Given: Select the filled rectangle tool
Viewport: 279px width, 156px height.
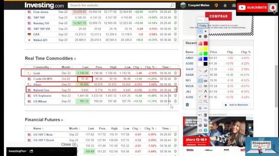Looking at the screenshot, I should coord(205,81).
